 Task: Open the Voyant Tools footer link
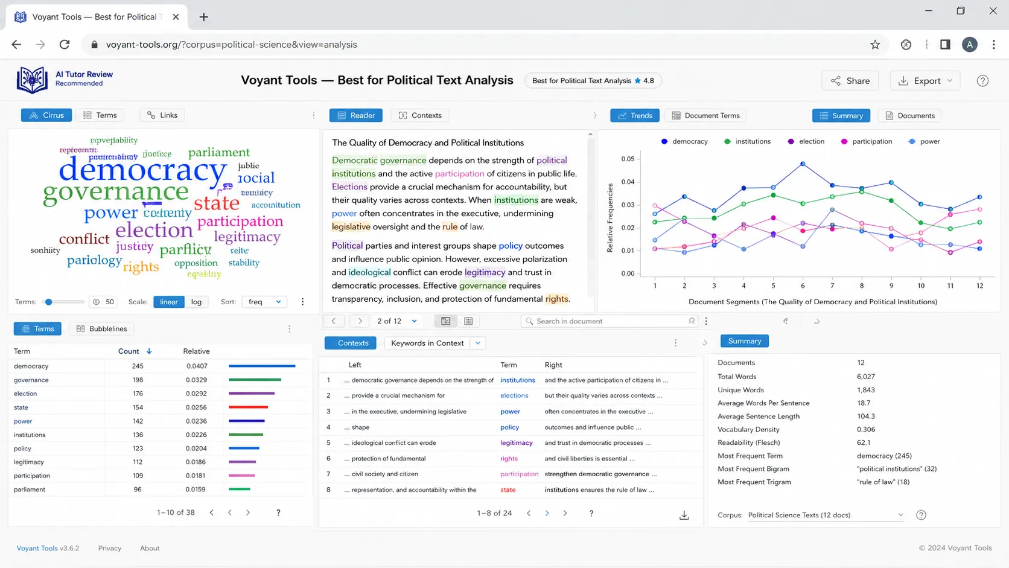(x=37, y=548)
